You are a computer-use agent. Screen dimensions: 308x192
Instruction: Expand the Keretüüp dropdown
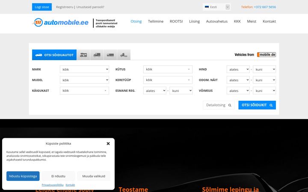coord(168,80)
